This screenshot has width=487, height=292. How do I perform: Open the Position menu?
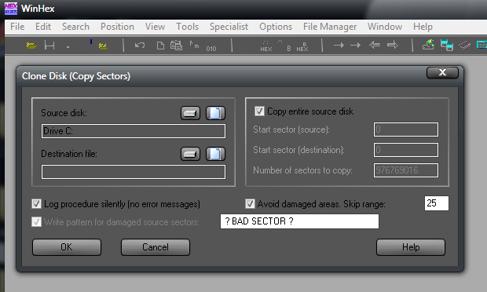pyautogui.click(x=117, y=27)
